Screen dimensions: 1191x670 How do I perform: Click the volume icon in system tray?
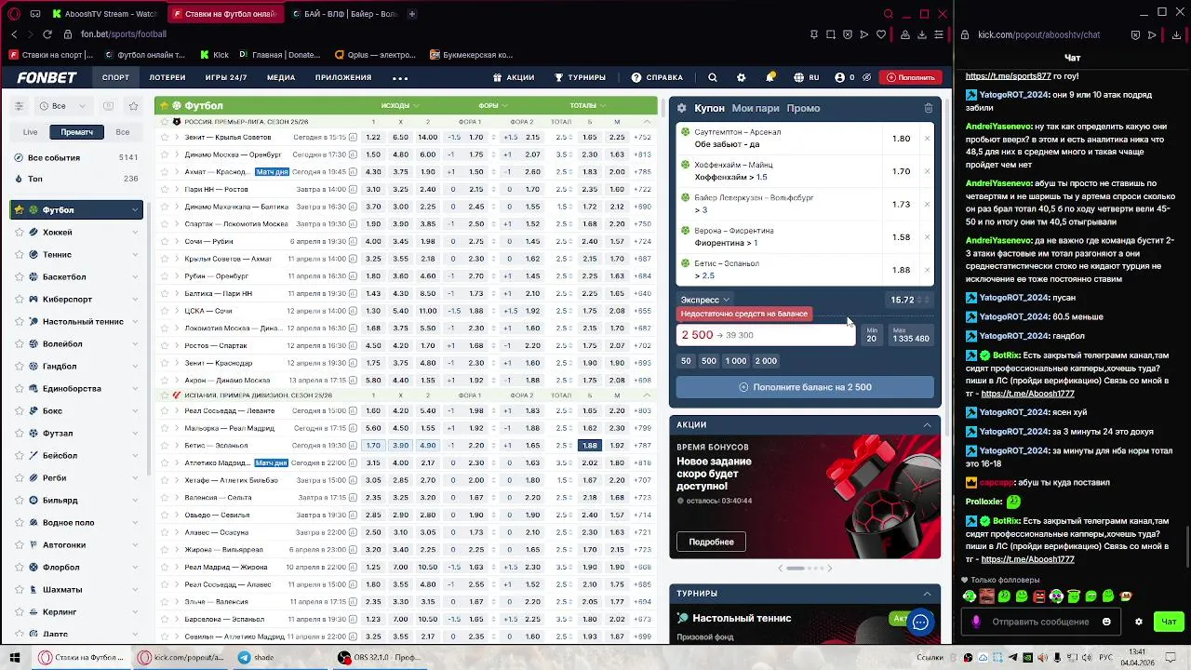click(1087, 657)
